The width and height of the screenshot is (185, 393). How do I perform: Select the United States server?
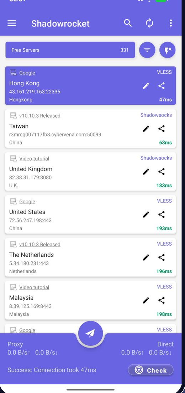(90, 215)
